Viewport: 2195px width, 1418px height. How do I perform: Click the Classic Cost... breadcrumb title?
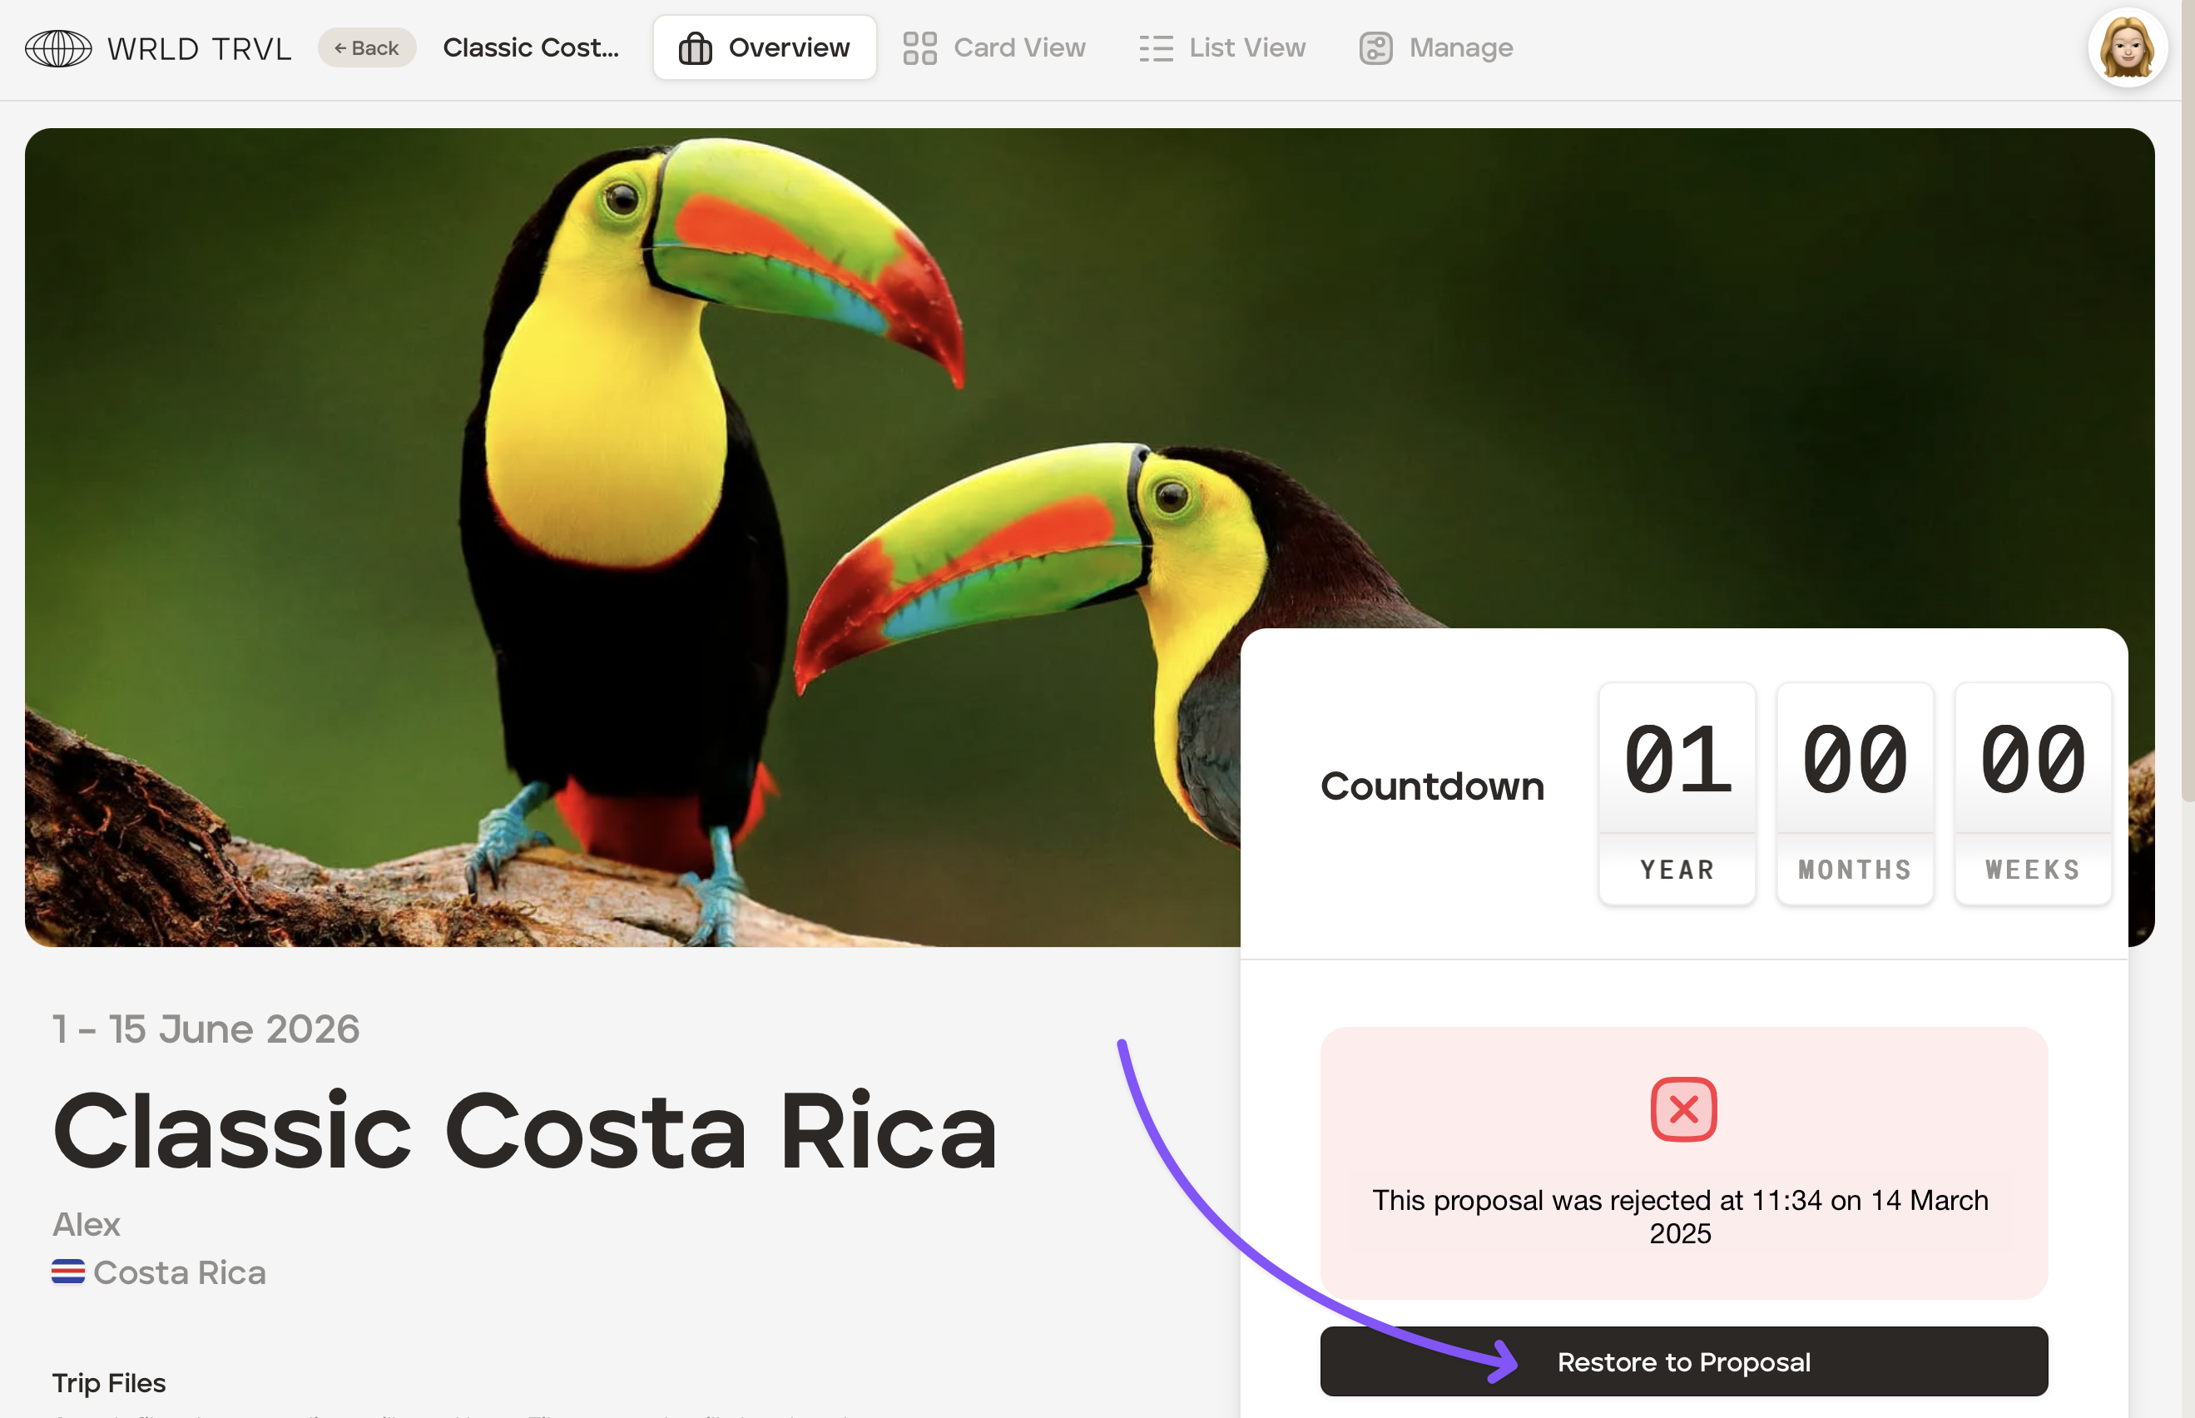coord(531,48)
